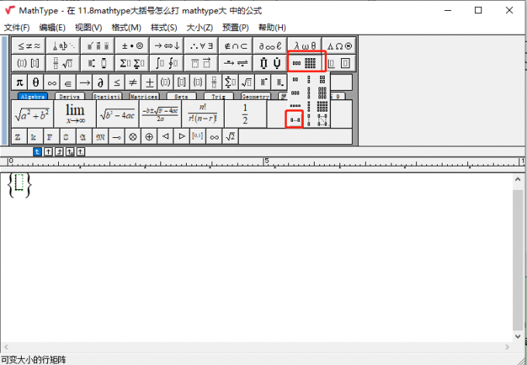Open the miscellaneous symbols palette (∂∞ℓ)
This screenshot has width=527, height=365.
[270, 46]
